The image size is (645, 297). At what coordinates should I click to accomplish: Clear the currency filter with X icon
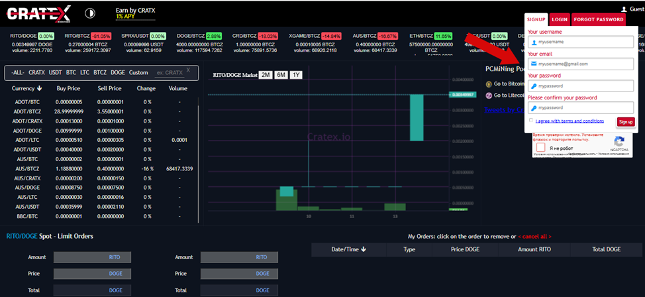point(188,70)
